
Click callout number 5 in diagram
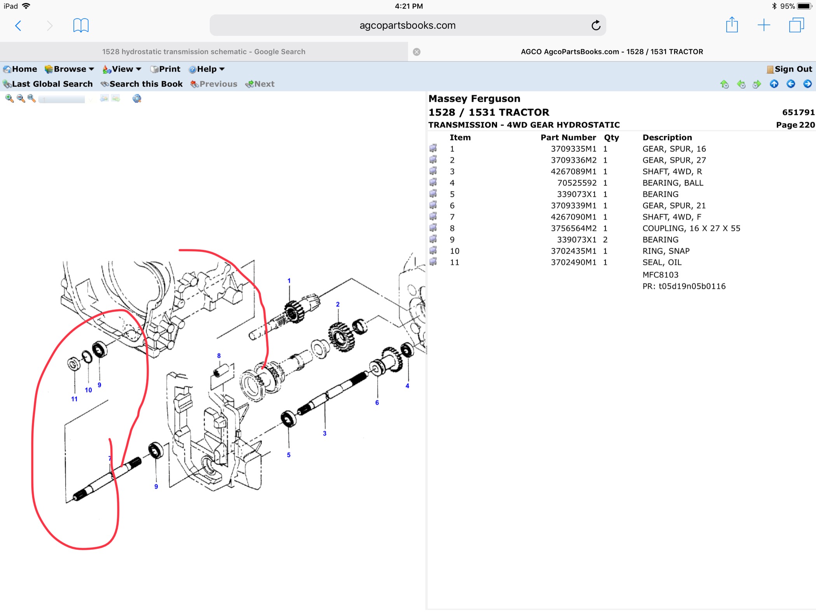tap(289, 455)
